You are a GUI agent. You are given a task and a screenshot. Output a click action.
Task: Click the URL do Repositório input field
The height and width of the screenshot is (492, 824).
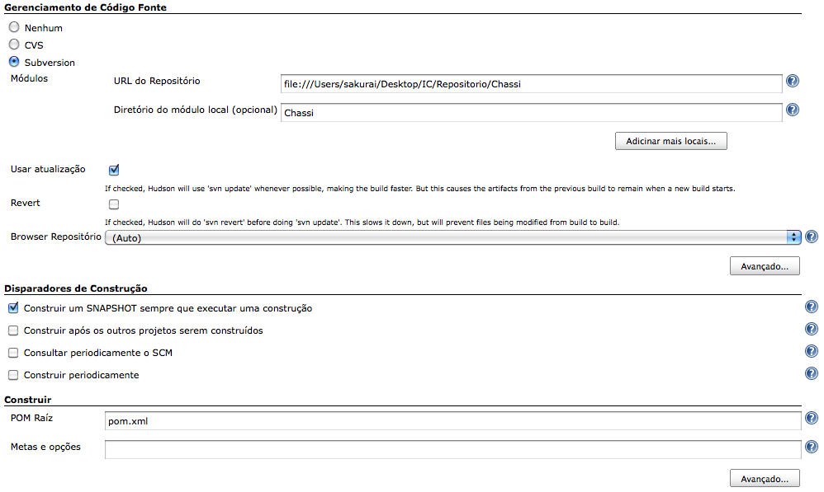click(x=531, y=84)
